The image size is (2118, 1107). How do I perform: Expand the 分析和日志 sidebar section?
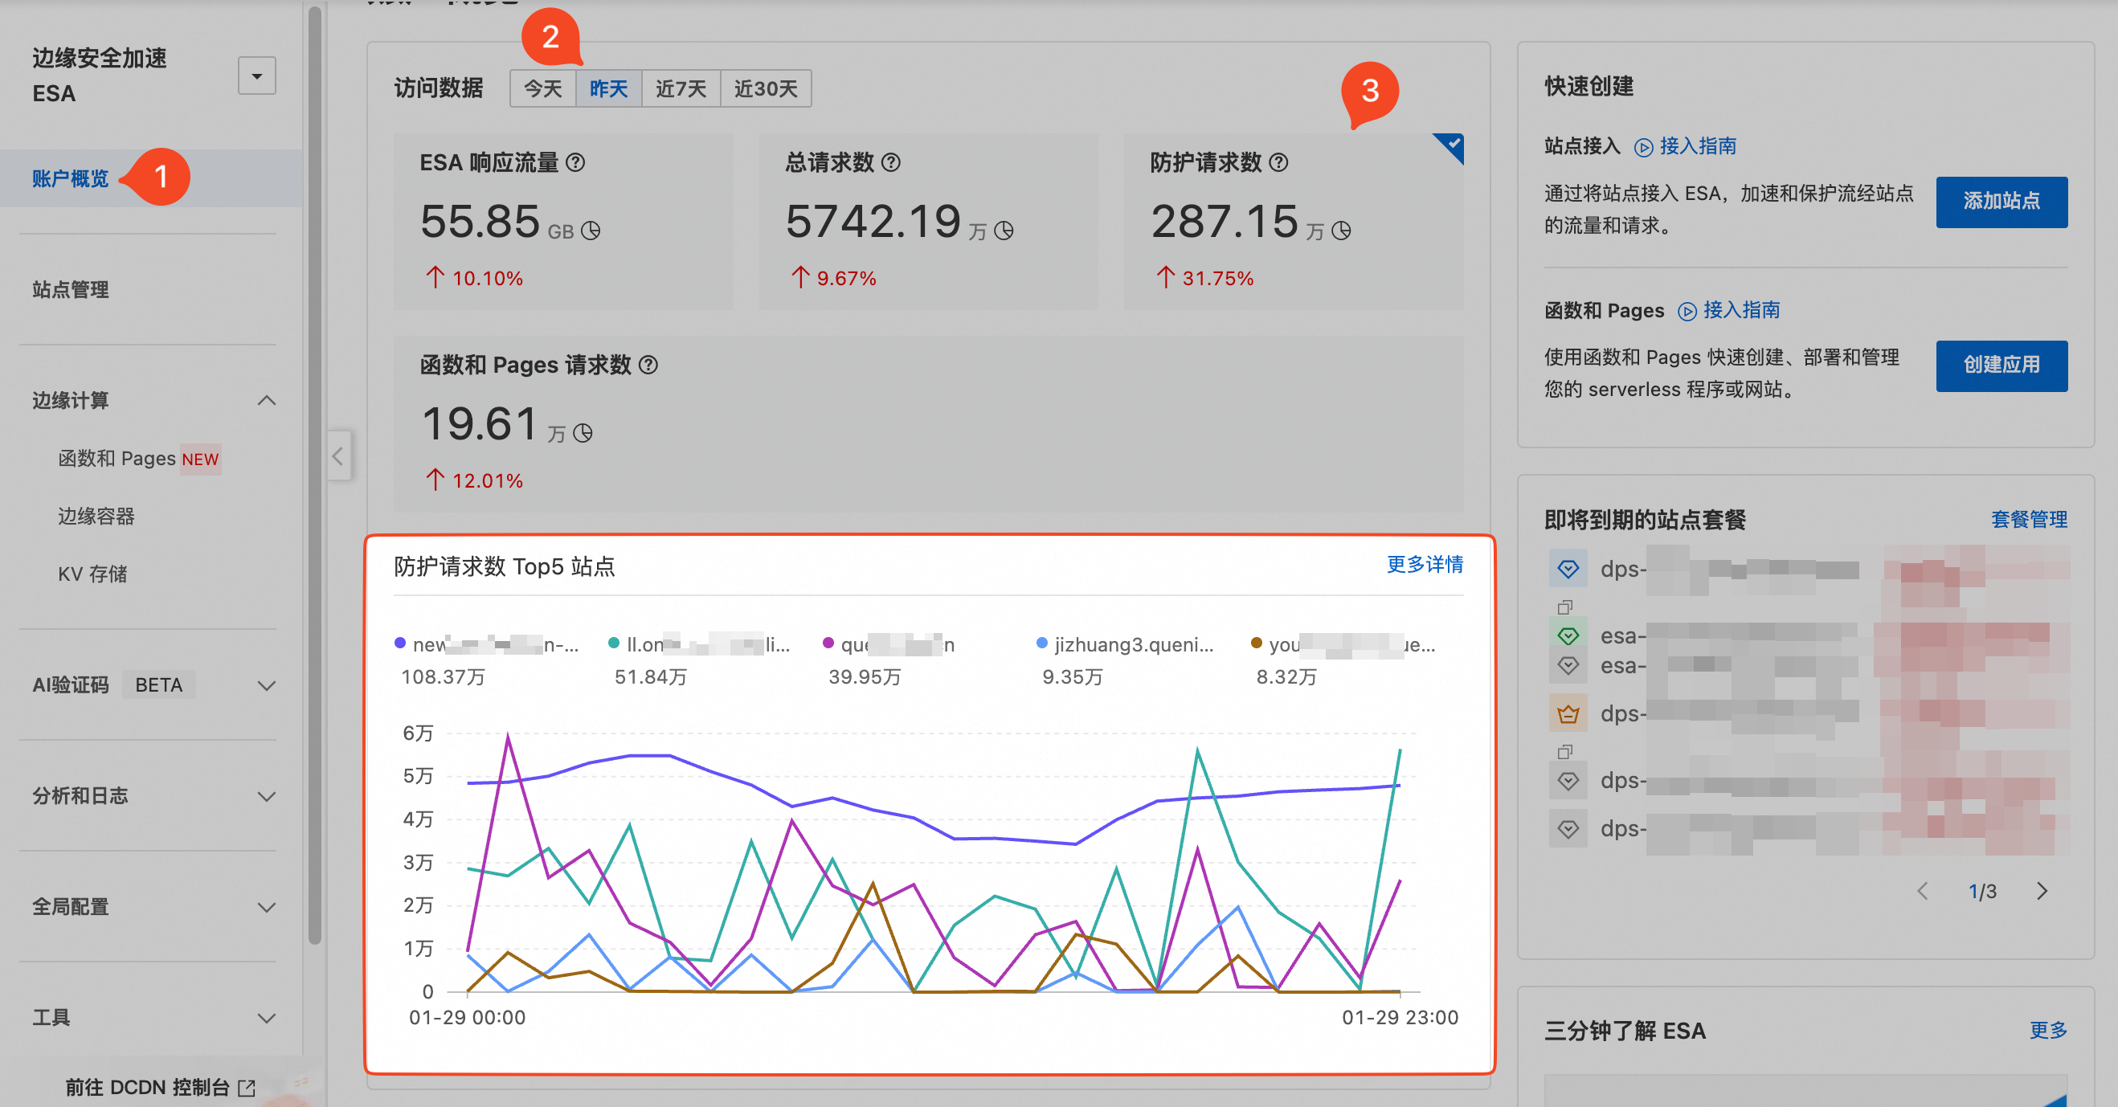(266, 795)
